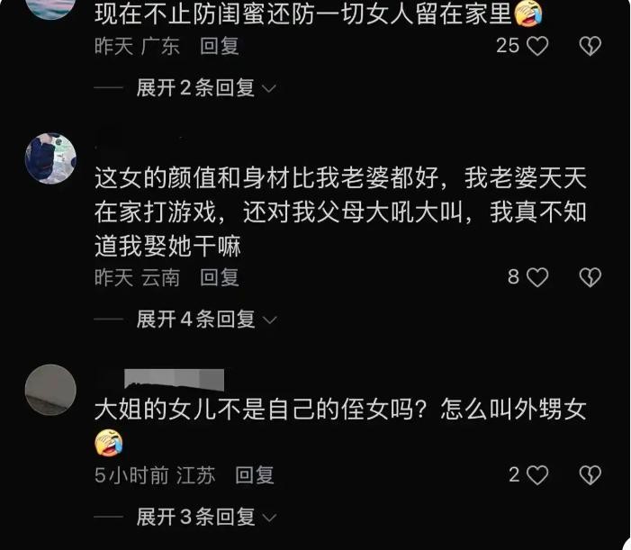The height and width of the screenshot is (550, 631).
Task: Reply to the Guangdong comment via 回复
Action: point(220,46)
